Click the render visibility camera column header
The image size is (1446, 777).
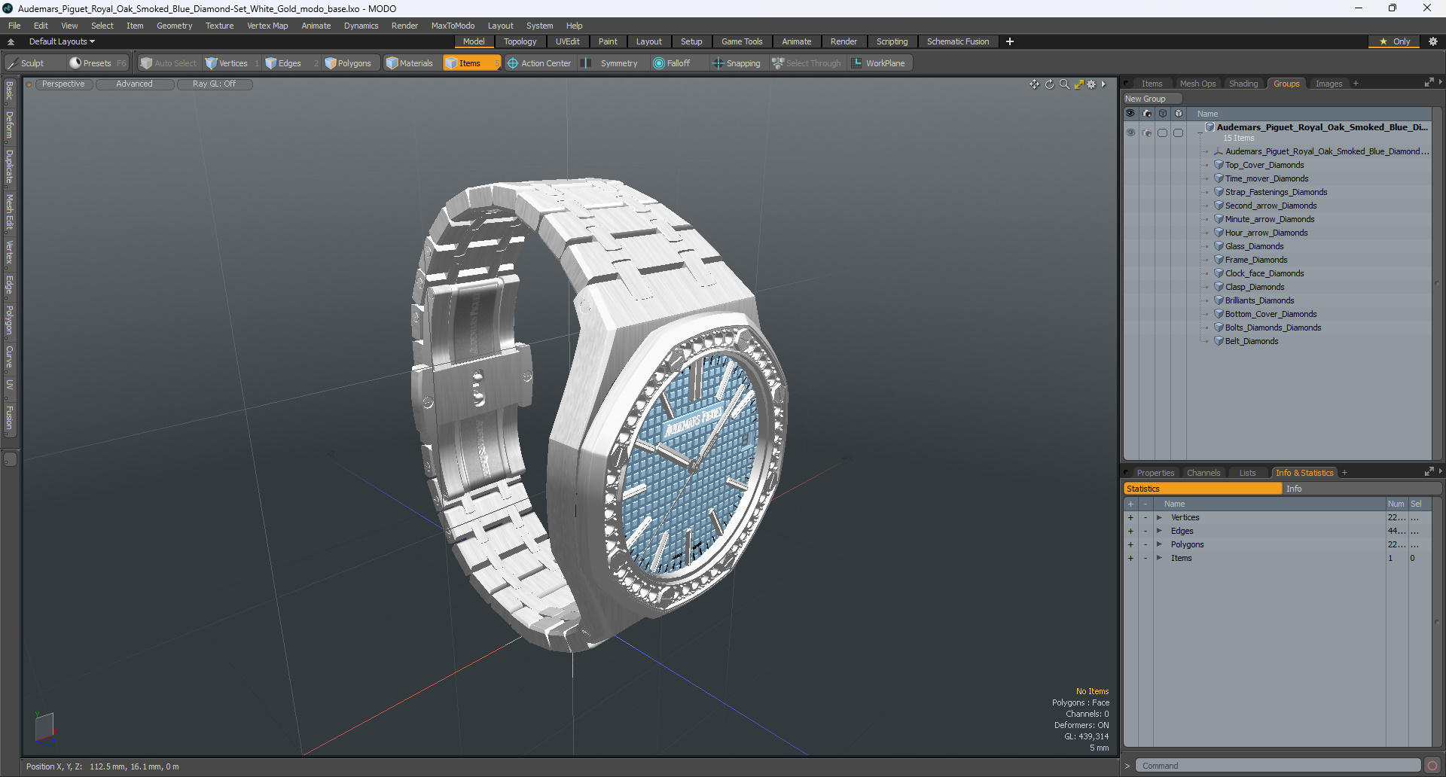click(1146, 114)
